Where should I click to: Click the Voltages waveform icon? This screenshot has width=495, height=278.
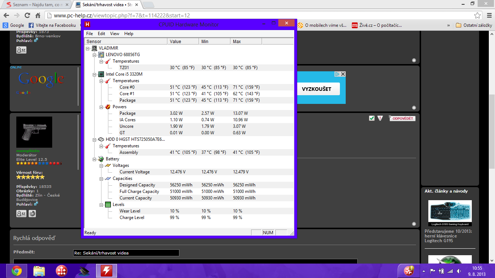pos(108,165)
